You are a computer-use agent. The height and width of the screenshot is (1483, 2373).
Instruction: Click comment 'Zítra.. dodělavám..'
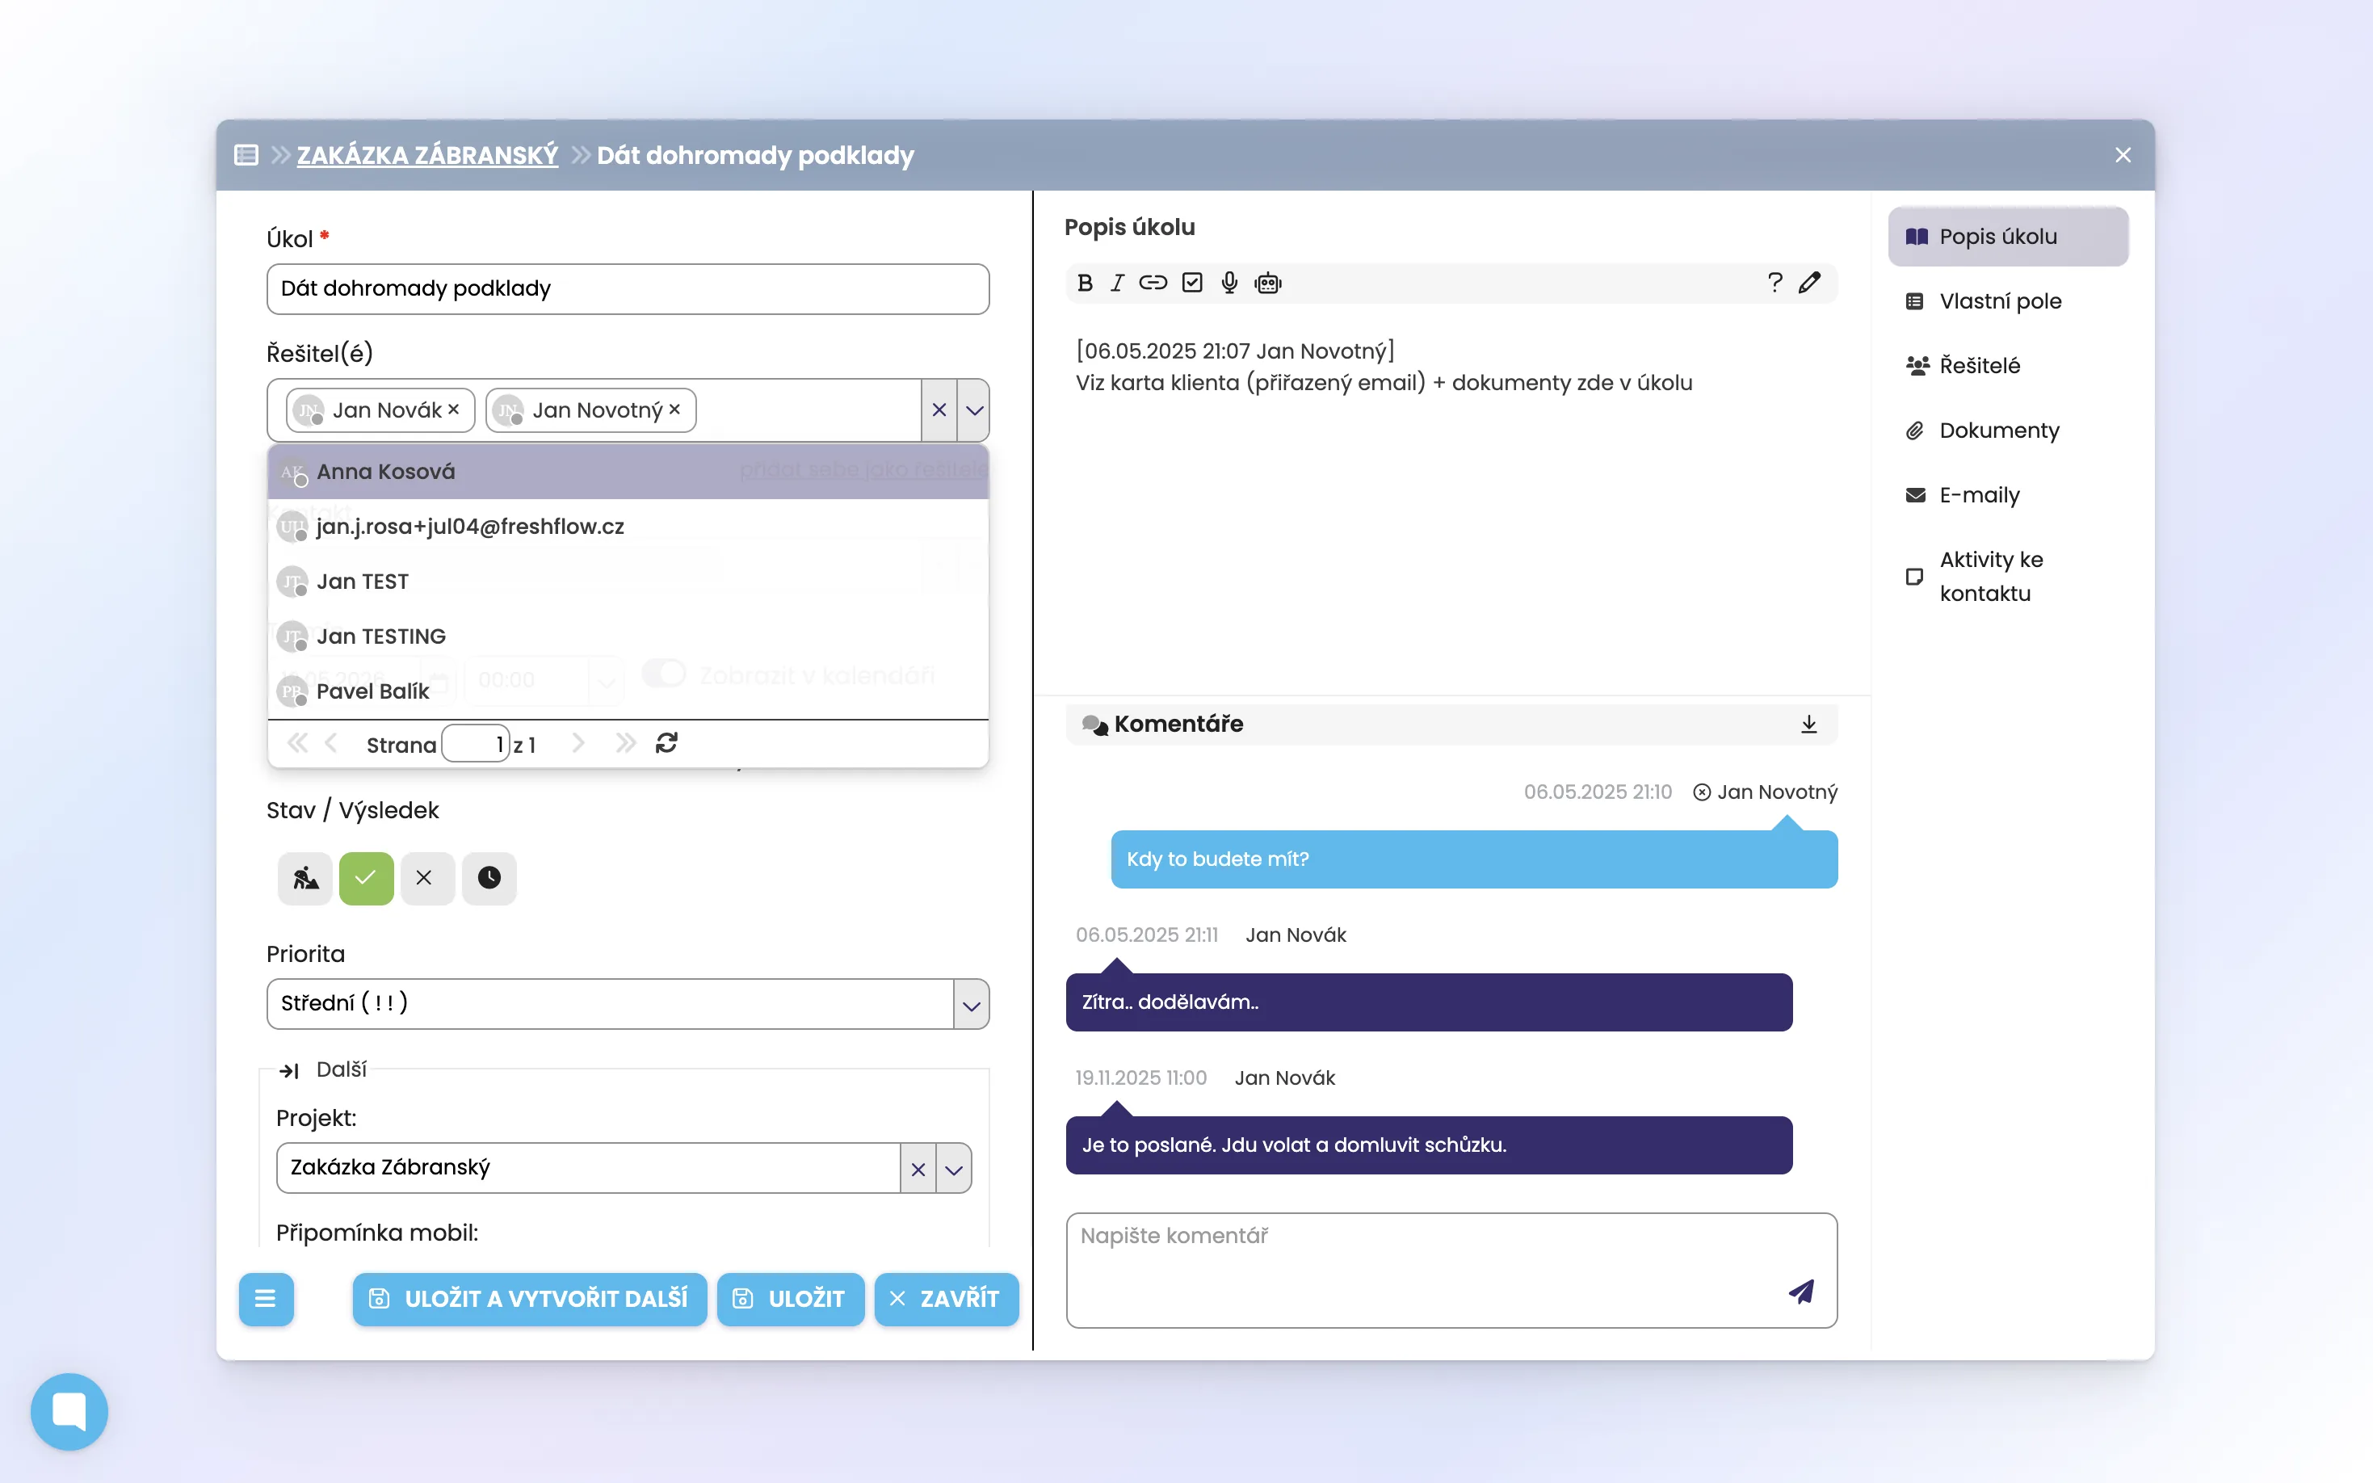coord(1429,1002)
